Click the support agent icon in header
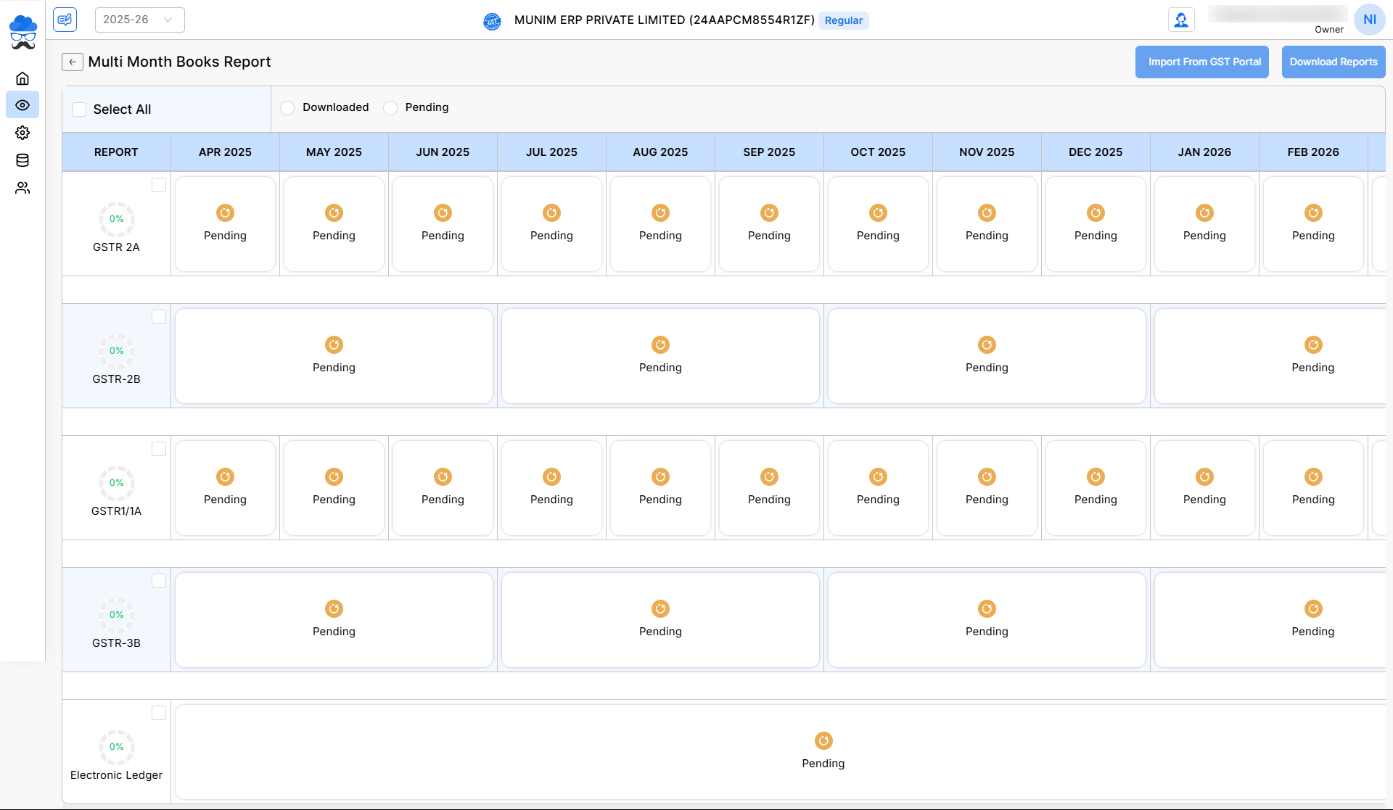 pos(1181,20)
